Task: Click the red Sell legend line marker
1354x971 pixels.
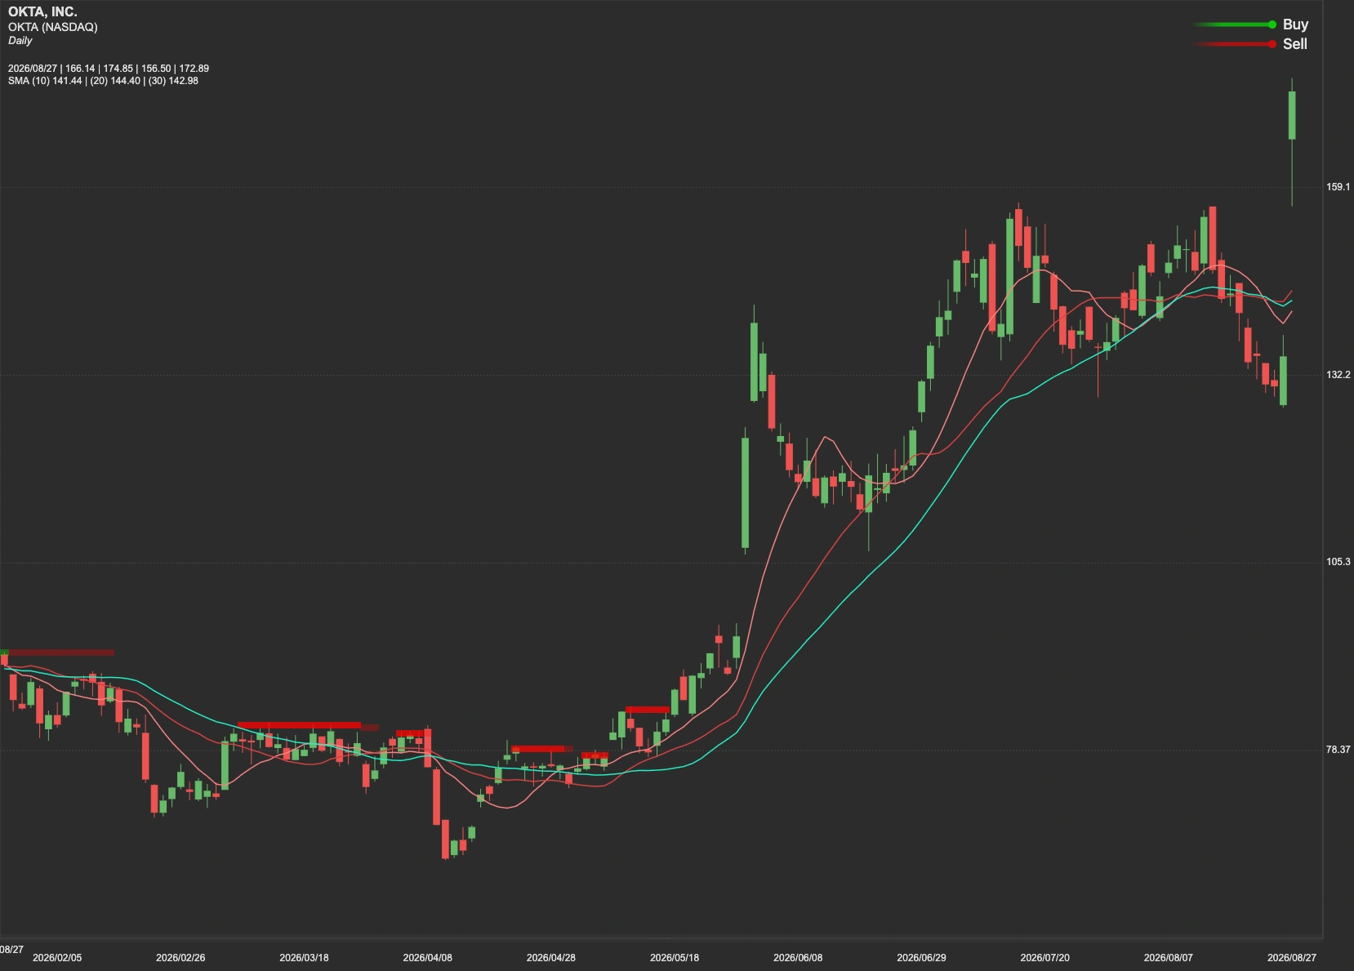Action: [1235, 44]
